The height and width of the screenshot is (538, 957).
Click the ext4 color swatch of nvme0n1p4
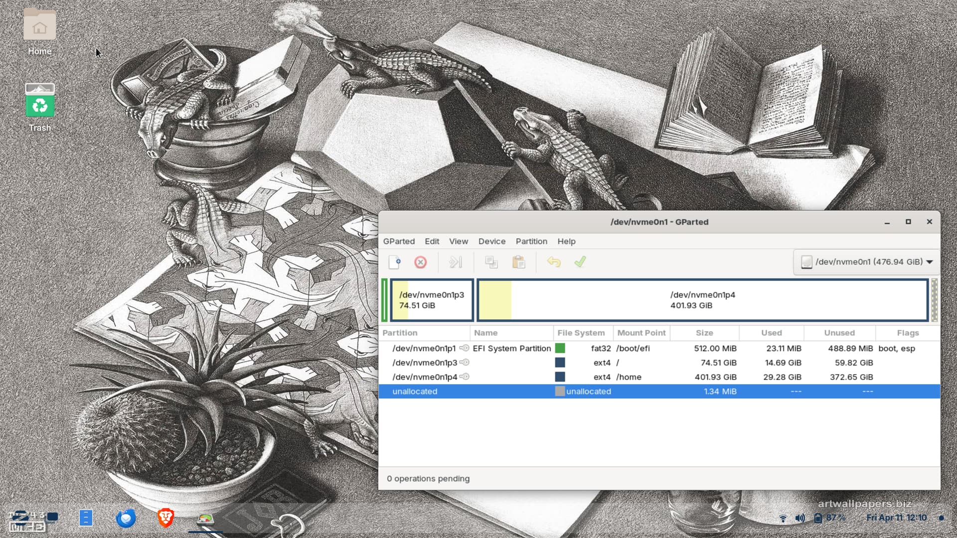tap(560, 377)
